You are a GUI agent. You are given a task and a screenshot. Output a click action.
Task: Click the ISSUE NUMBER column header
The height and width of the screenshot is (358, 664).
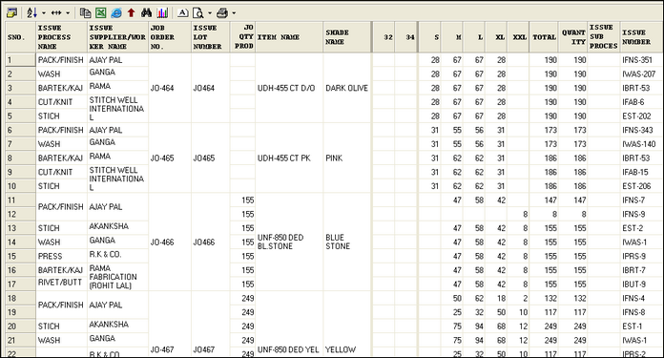(640, 37)
